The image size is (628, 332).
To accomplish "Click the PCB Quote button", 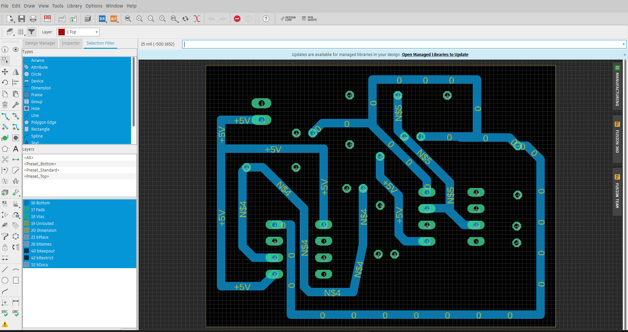I will tap(309, 19).
